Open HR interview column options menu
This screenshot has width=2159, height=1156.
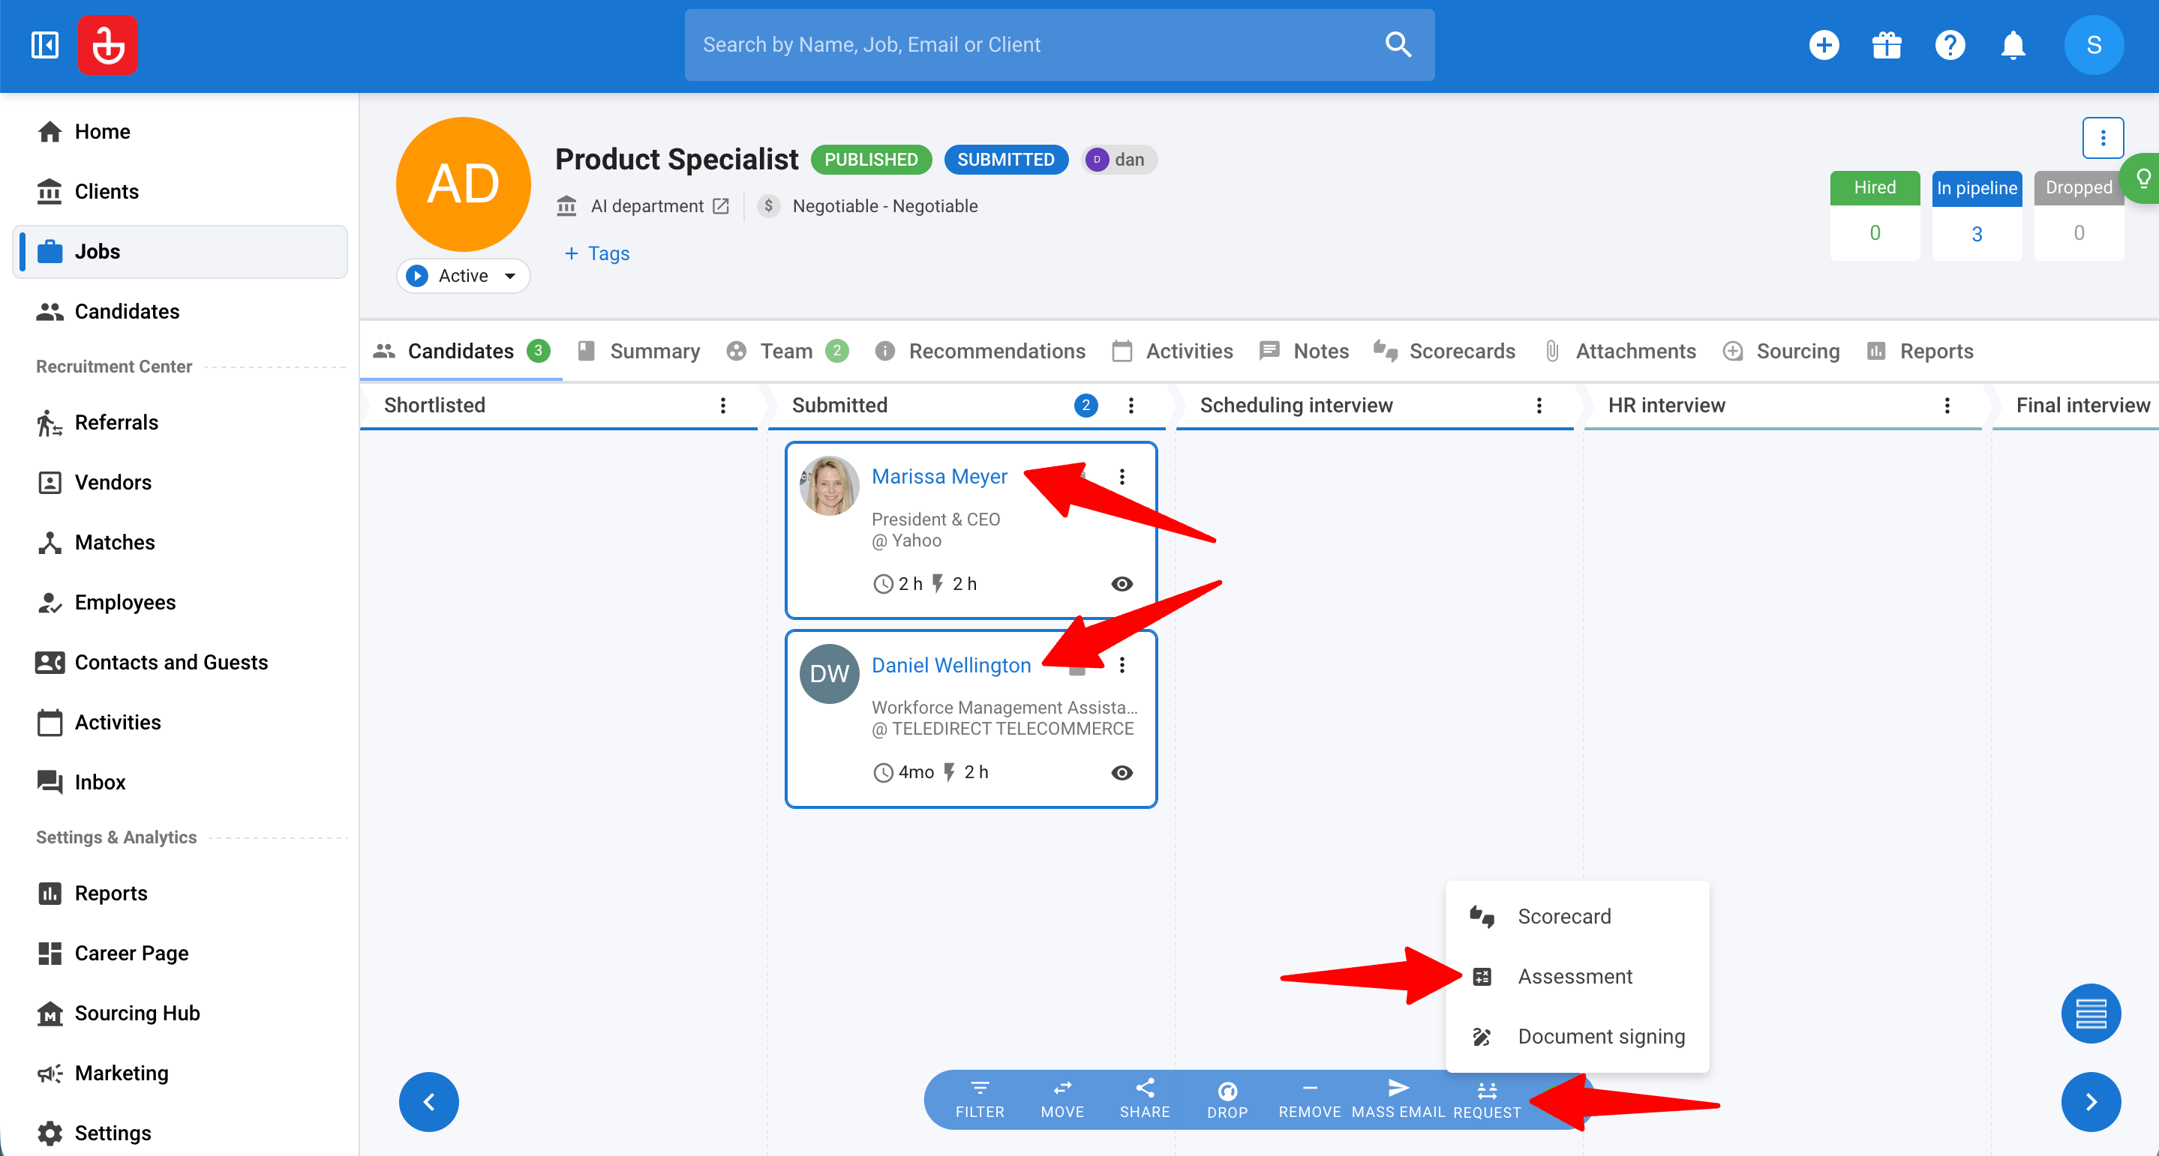point(1947,406)
